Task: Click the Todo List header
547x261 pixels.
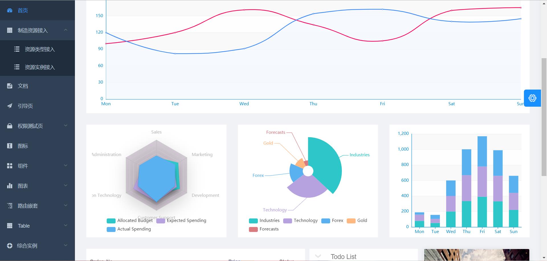Action: [x=343, y=256]
